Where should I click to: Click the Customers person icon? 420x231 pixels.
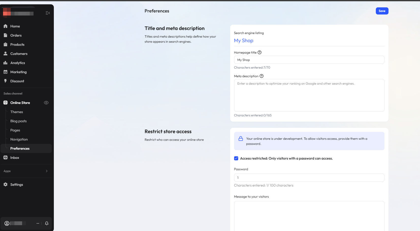click(5, 54)
